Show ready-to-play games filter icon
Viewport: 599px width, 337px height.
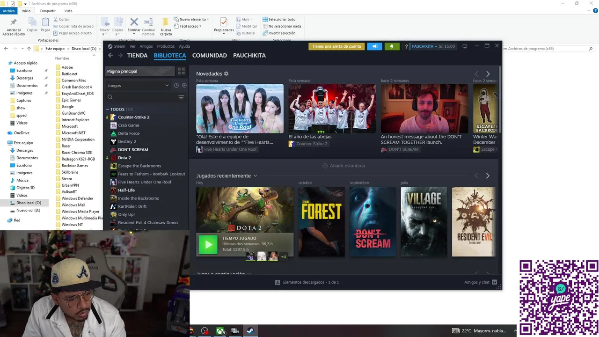tap(184, 86)
